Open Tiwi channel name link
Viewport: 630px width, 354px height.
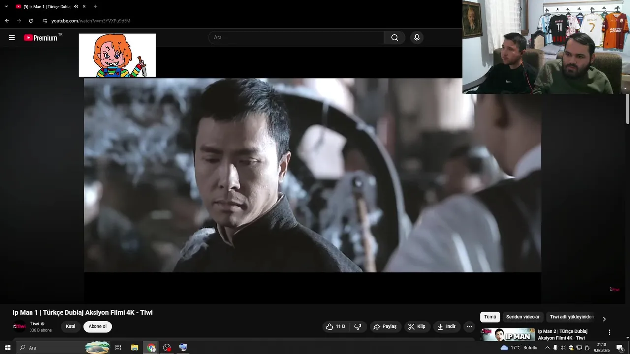(x=34, y=324)
